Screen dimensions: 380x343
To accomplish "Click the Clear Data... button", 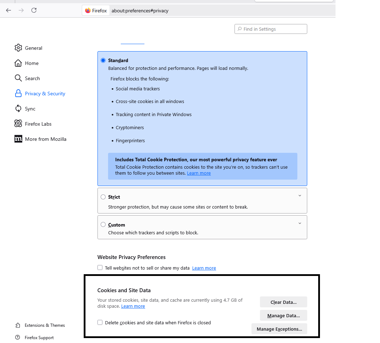I will (284, 302).
